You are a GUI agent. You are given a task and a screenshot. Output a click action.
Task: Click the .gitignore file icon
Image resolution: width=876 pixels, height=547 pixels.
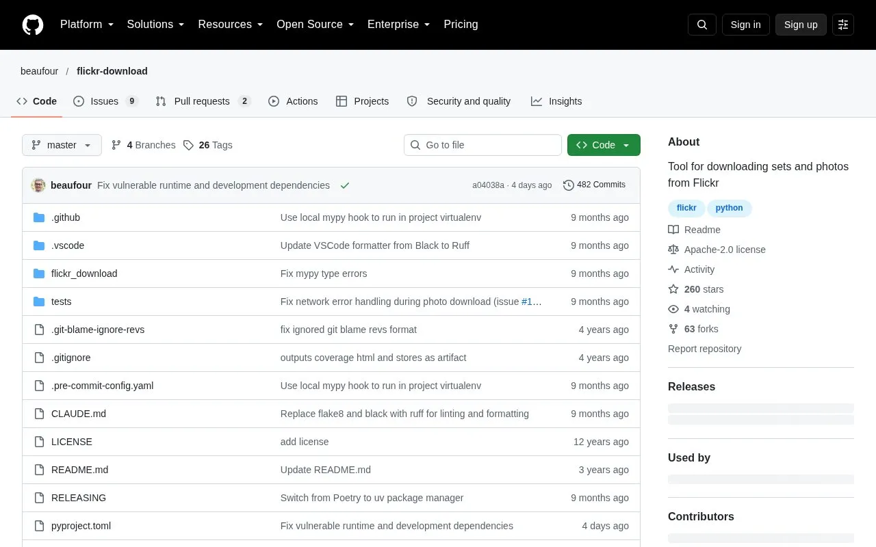(x=39, y=358)
